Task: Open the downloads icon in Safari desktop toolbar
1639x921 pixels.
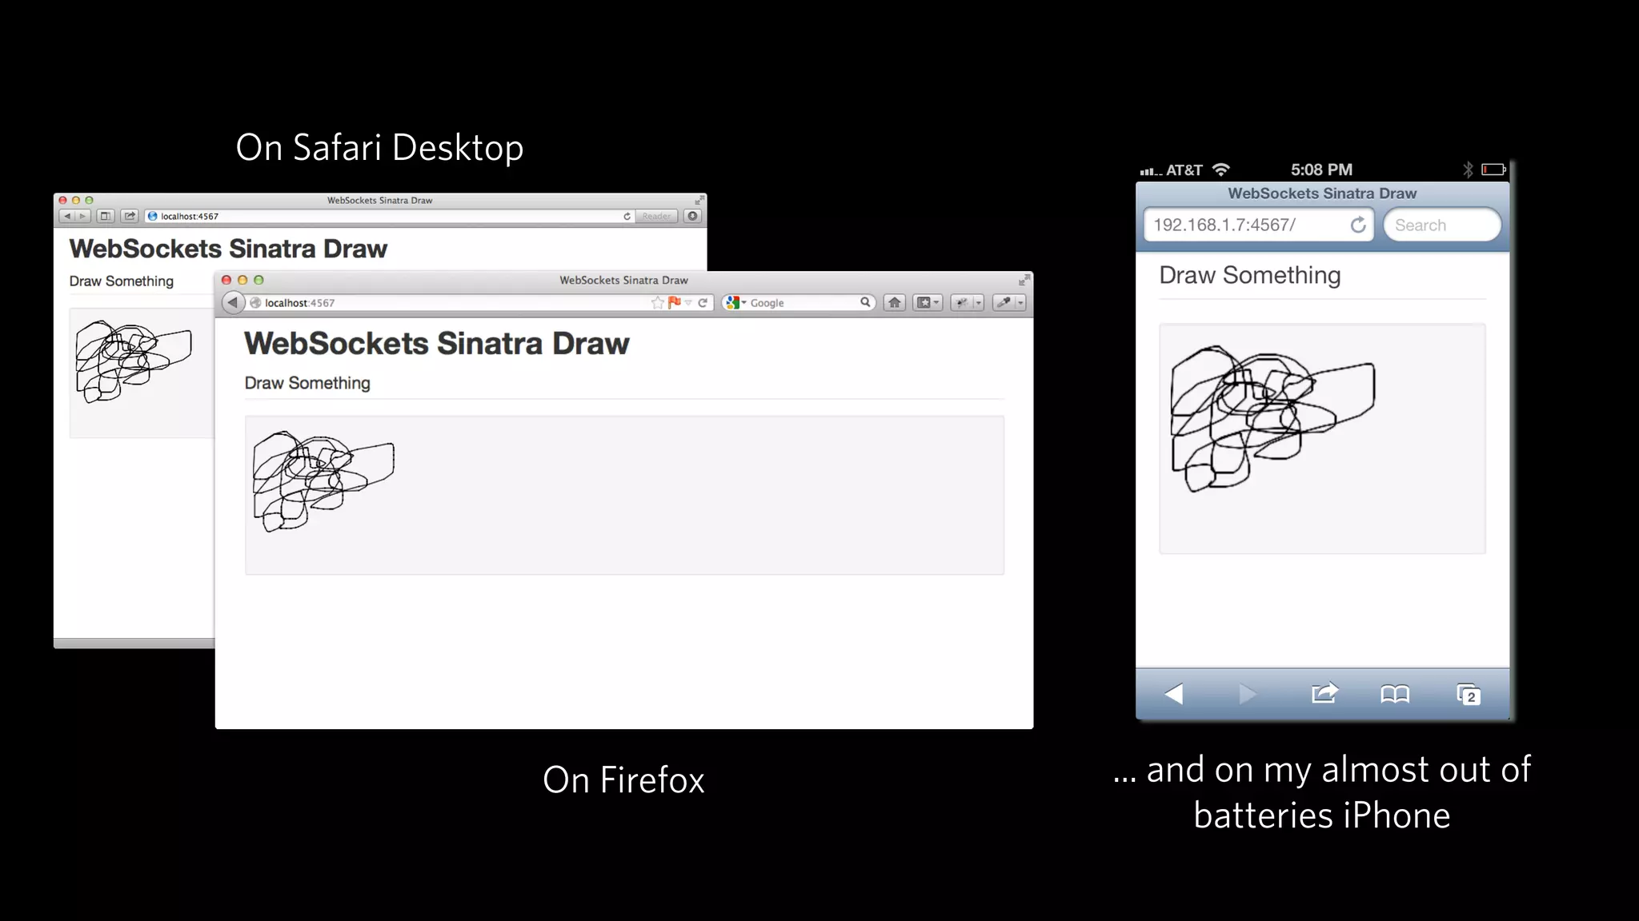Action: tap(693, 216)
